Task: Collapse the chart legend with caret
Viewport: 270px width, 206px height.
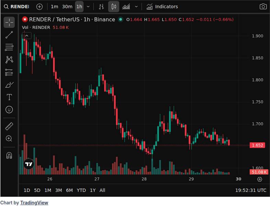Action: tap(27, 36)
